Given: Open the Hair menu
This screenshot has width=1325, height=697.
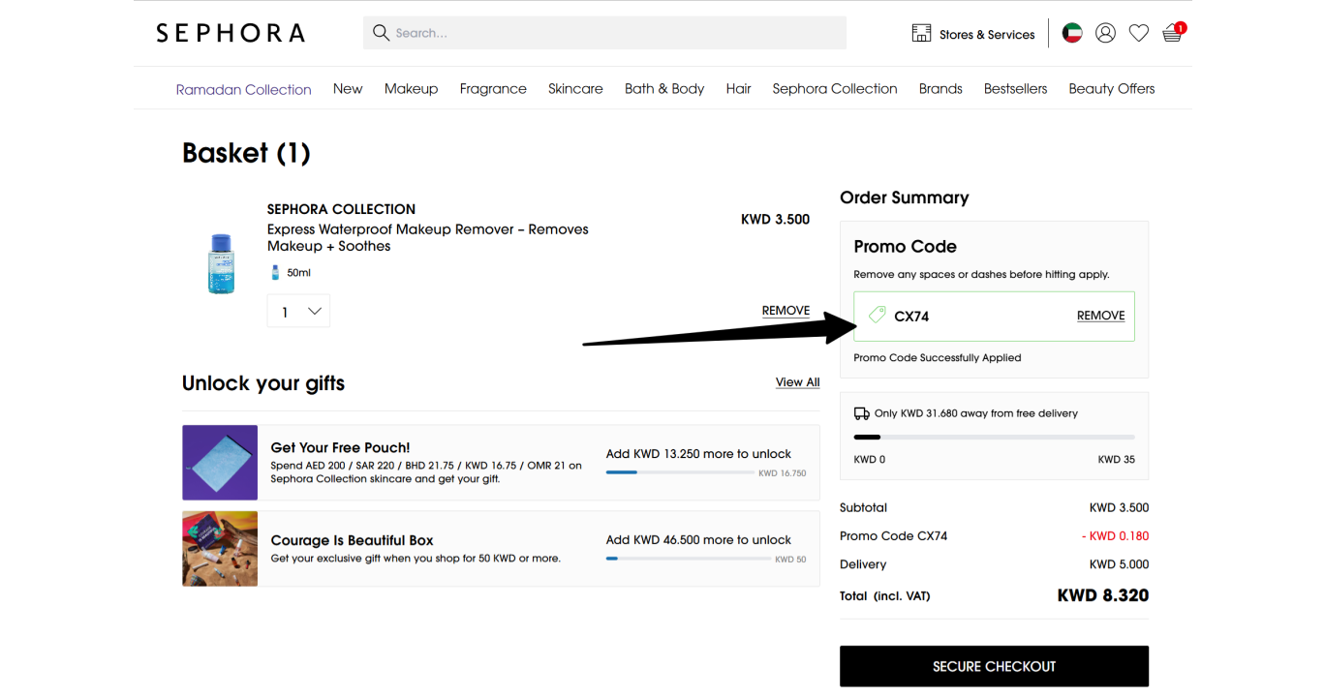Looking at the screenshot, I should coord(739,88).
